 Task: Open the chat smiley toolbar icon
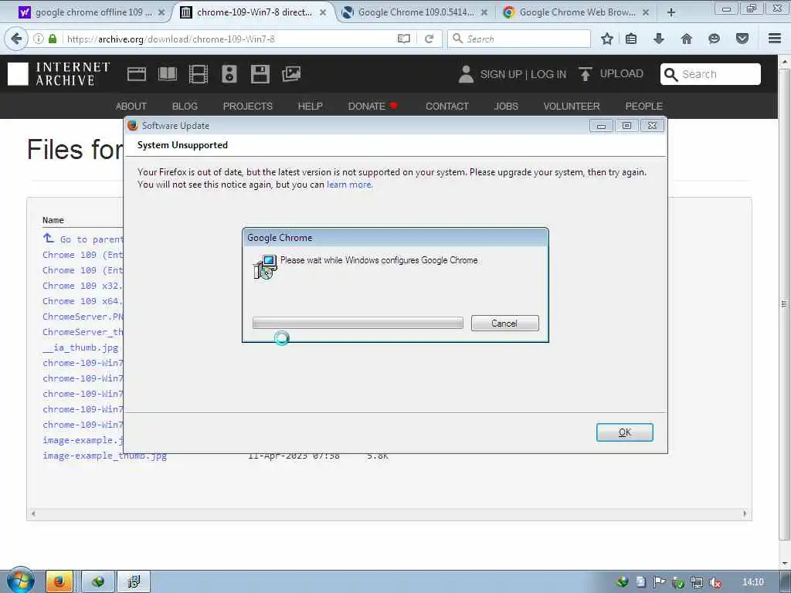pyautogui.click(x=714, y=39)
